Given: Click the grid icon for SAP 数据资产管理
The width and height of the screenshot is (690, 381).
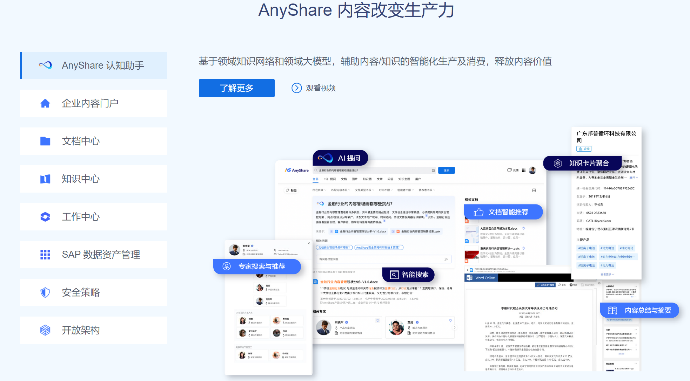Looking at the screenshot, I should tap(45, 255).
